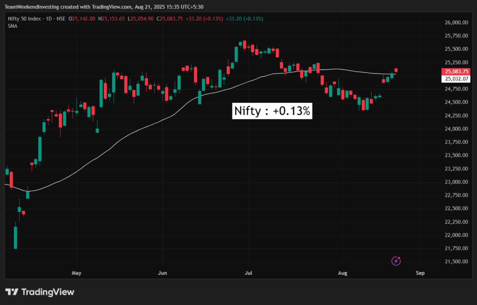The image size is (477, 305).
Task: Click the Aug label on time axis
Action: (342, 273)
